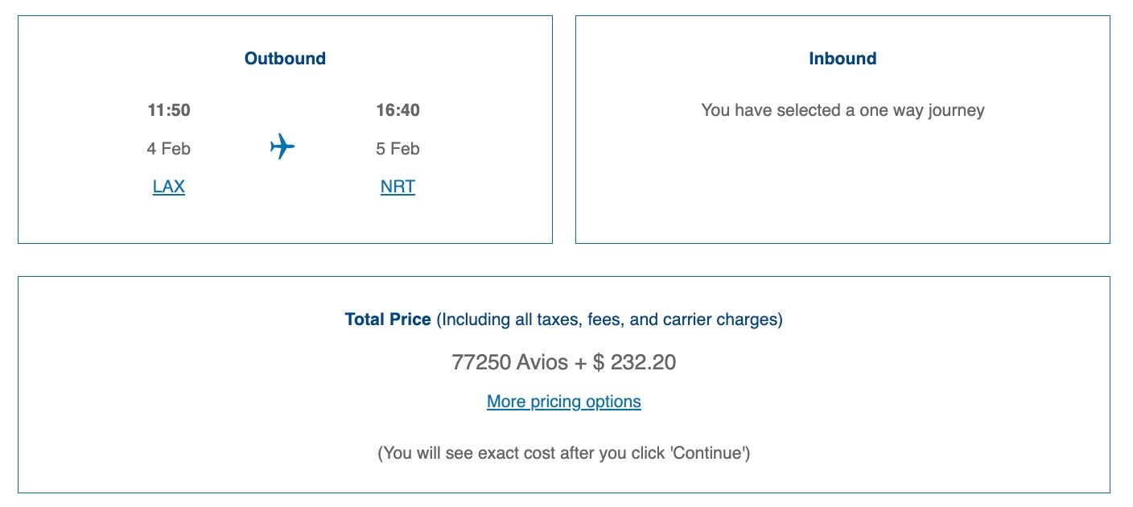Click the 5 Feb arrival date
This screenshot has height=507, width=1133.
pyautogui.click(x=398, y=149)
